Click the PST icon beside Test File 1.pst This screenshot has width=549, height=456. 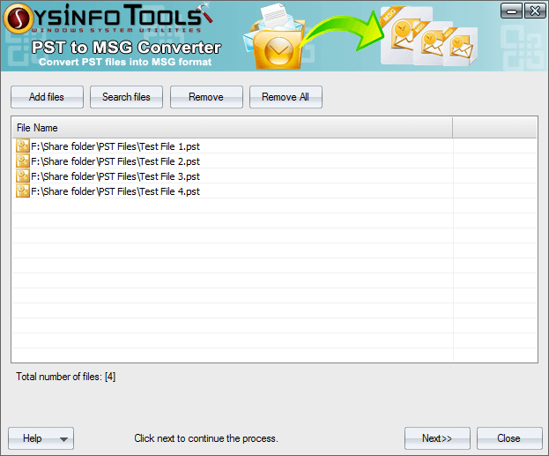coord(23,146)
